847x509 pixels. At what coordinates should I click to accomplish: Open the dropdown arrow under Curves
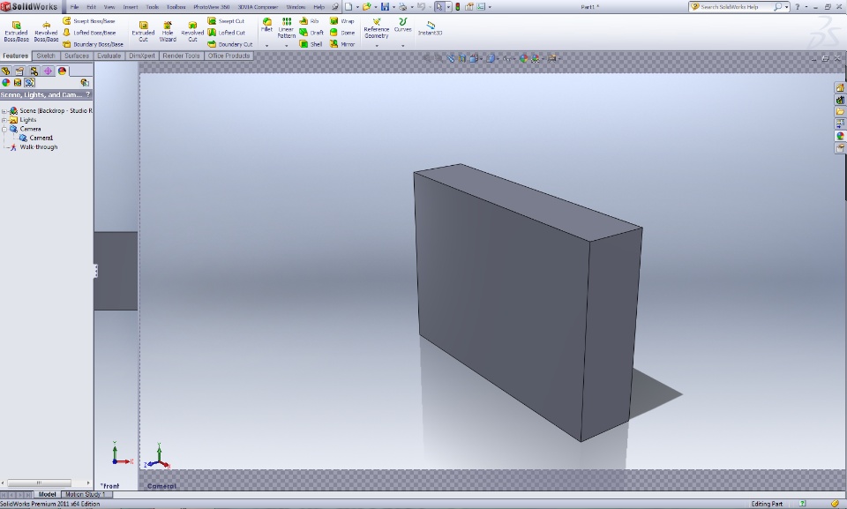403,46
